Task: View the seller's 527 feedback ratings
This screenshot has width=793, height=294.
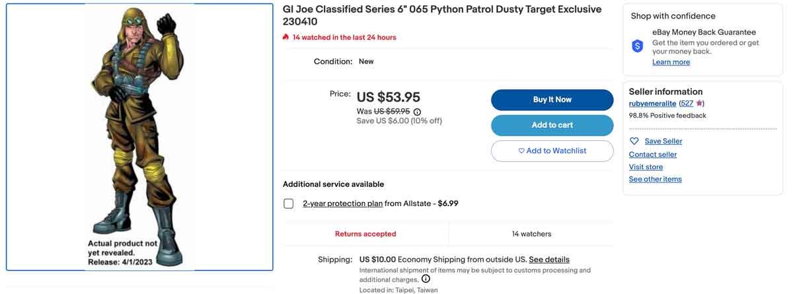Action: pos(686,104)
